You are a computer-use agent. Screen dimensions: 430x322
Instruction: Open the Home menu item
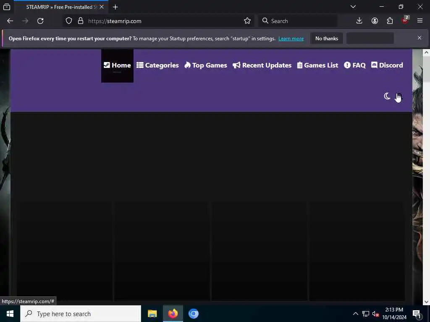(118, 65)
